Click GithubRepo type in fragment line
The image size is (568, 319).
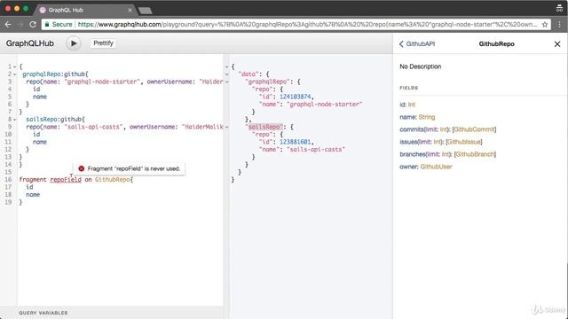tap(113, 179)
